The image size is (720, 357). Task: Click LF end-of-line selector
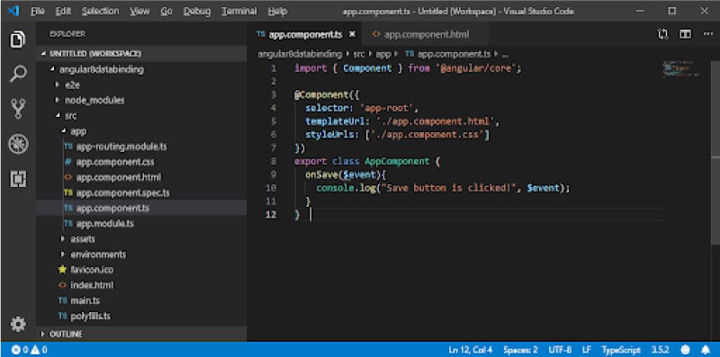pyautogui.click(x=587, y=350)
